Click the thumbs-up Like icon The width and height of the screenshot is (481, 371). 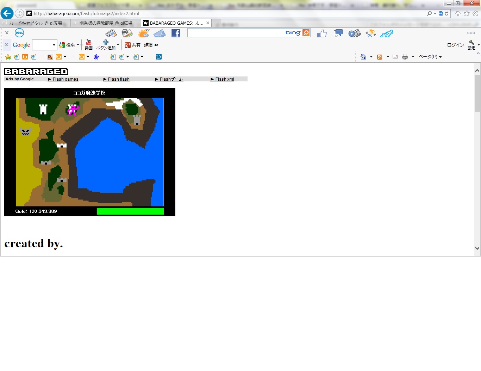[321, 33]
